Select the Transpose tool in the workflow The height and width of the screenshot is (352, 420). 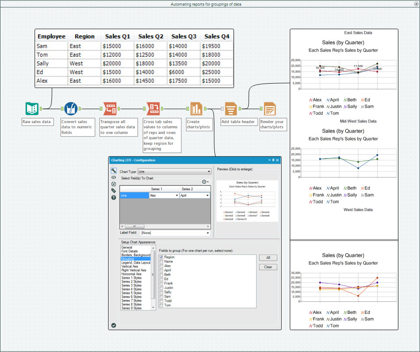click(x=110, y=108)
